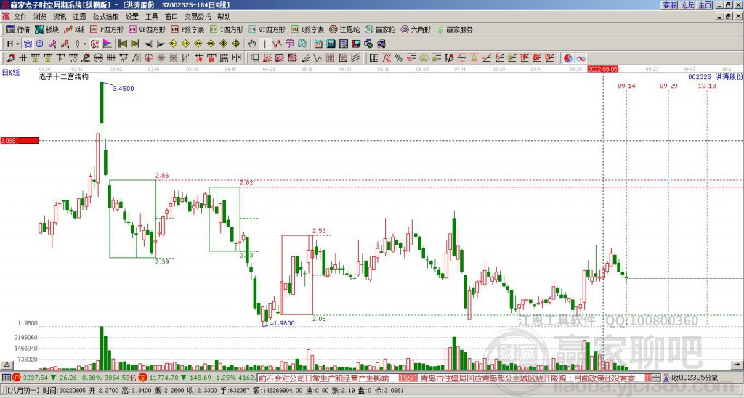Click the red 3.0981 price marker
The width and height of the screenshot is (744, 398).
[20, 140]
